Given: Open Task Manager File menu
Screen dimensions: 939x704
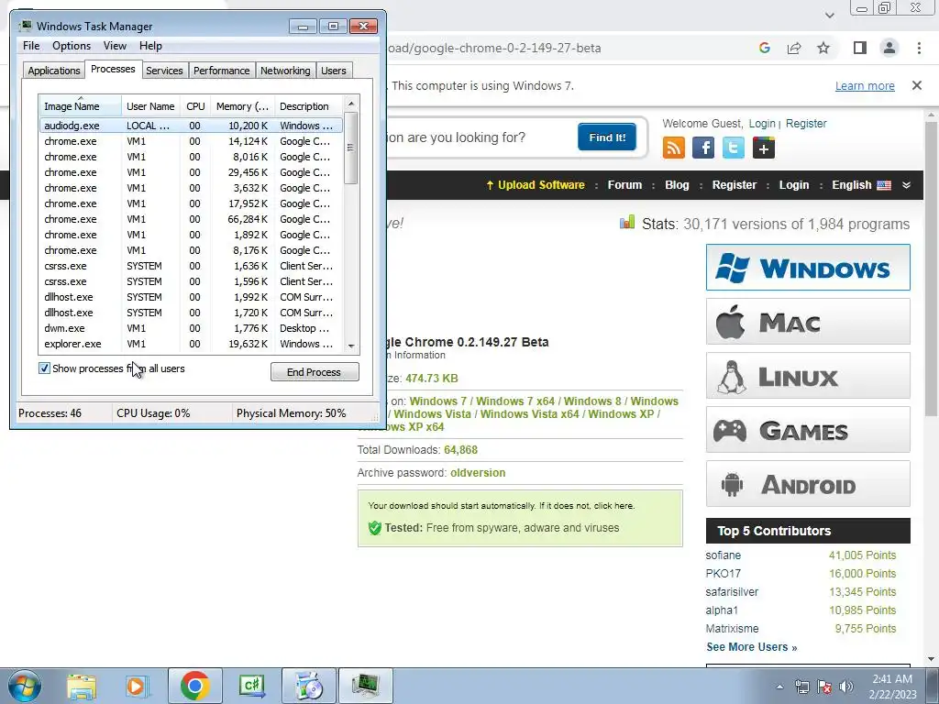Looking at the screenshot, I should [x=31, y=46].
